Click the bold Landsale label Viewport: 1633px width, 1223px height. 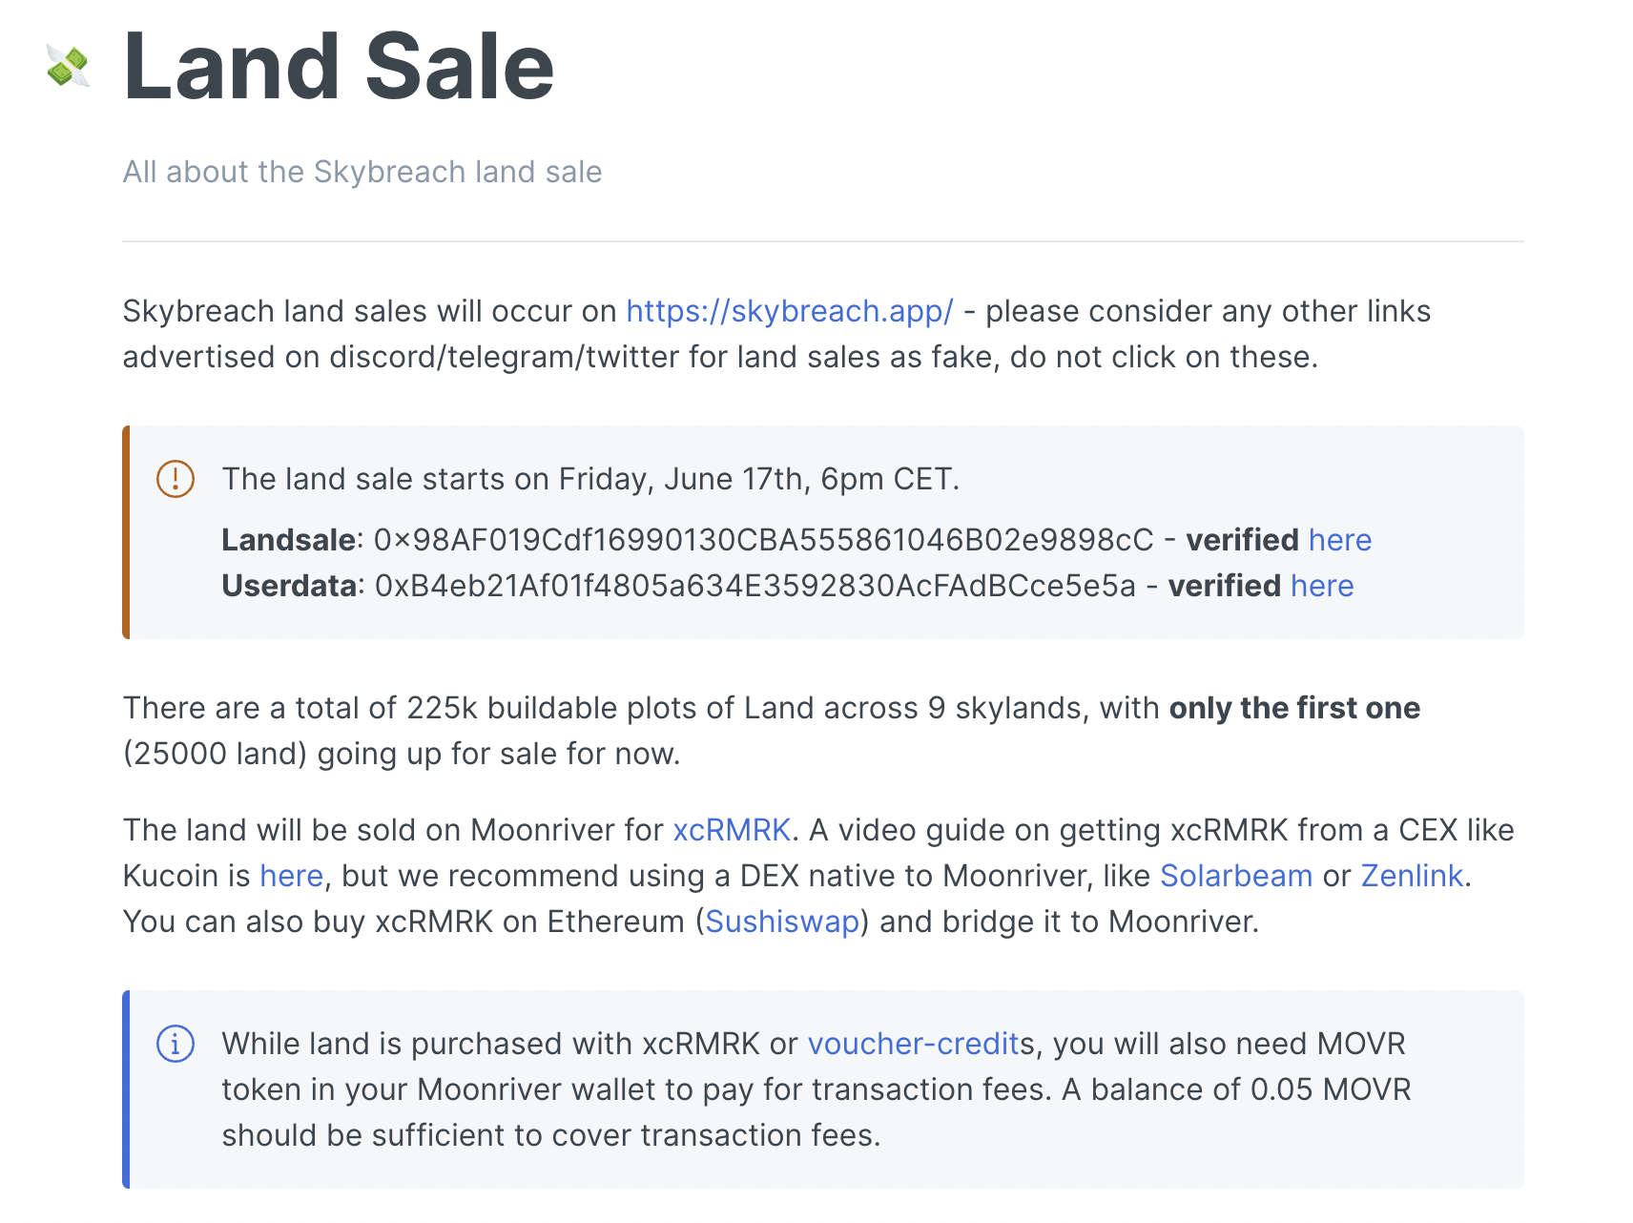tap(289, 540)
